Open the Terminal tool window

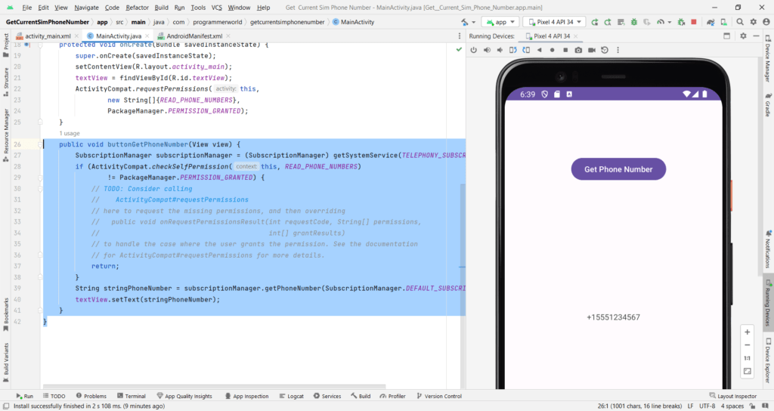[132, 396]
